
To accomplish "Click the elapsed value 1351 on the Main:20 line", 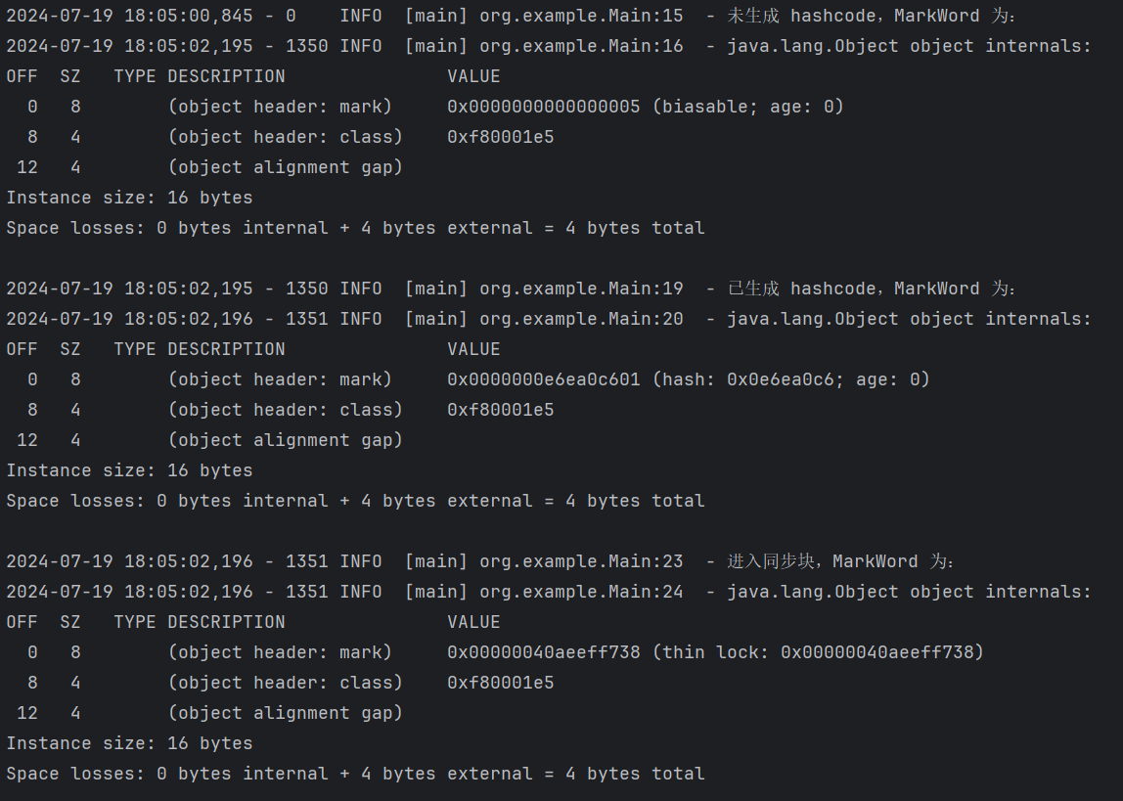I will click(307, 319).
